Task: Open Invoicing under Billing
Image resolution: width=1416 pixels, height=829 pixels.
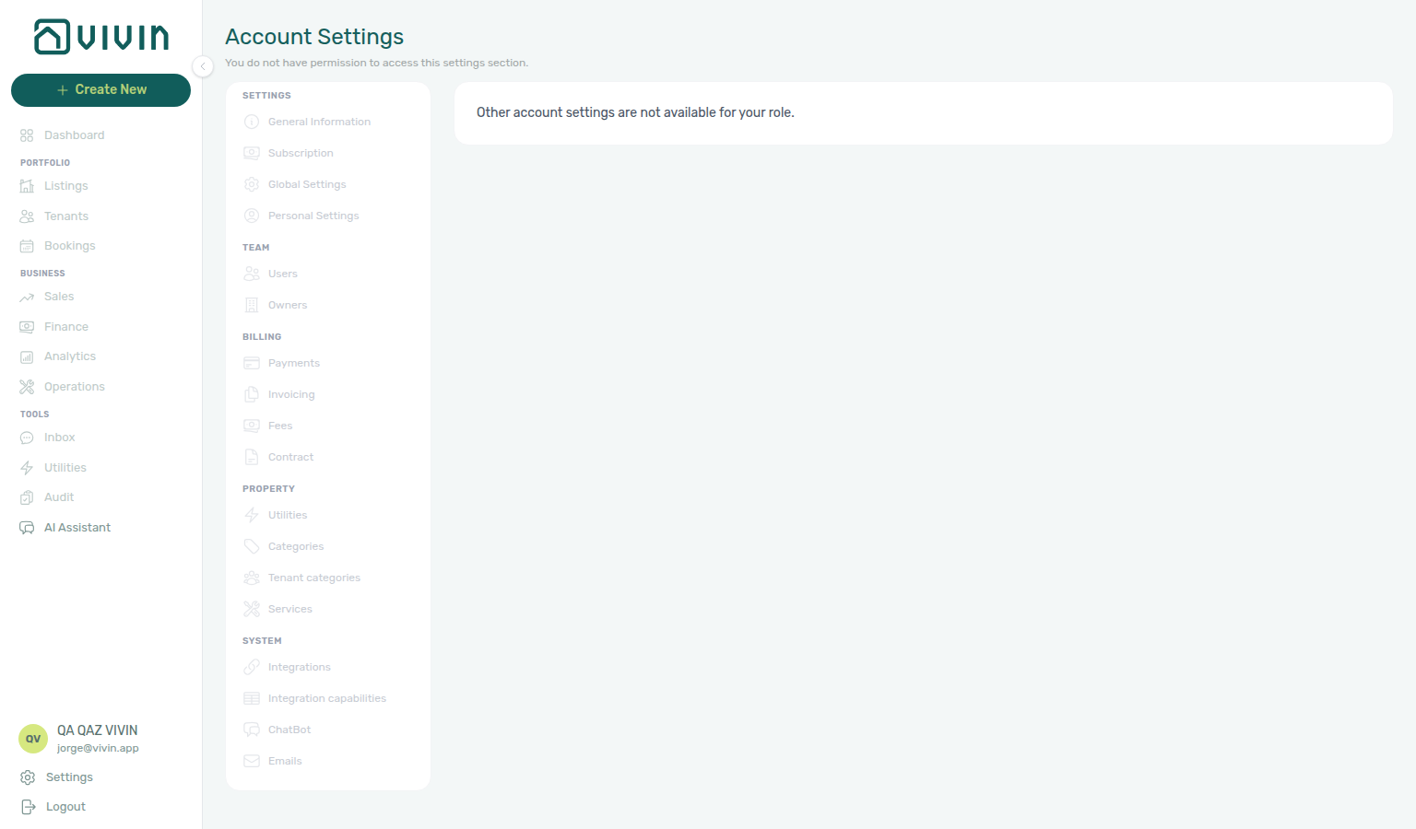Action: 291,394
